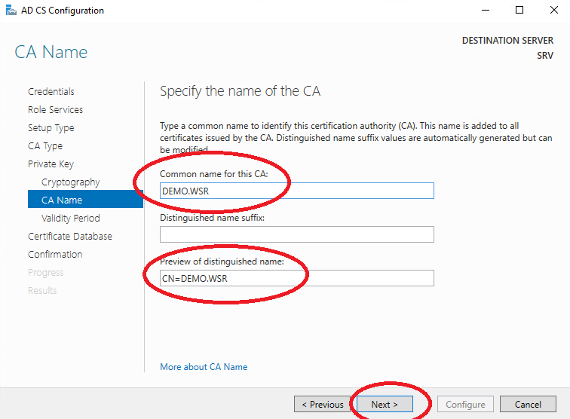Click the Preview of distinguished name box
Image resolution: width=570 pixels, height=419 pixels.
296,278
